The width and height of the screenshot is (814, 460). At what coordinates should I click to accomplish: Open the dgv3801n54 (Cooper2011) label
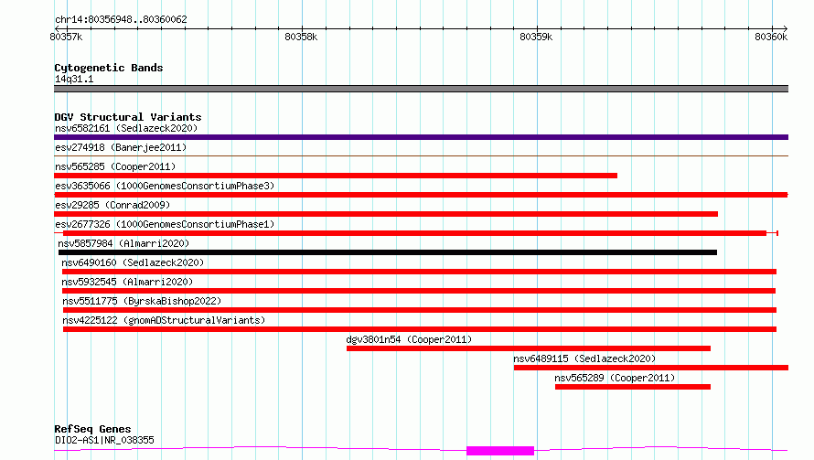click(409, 339)
